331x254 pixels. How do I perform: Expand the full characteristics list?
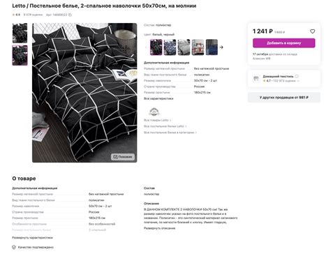click(32, 238)
